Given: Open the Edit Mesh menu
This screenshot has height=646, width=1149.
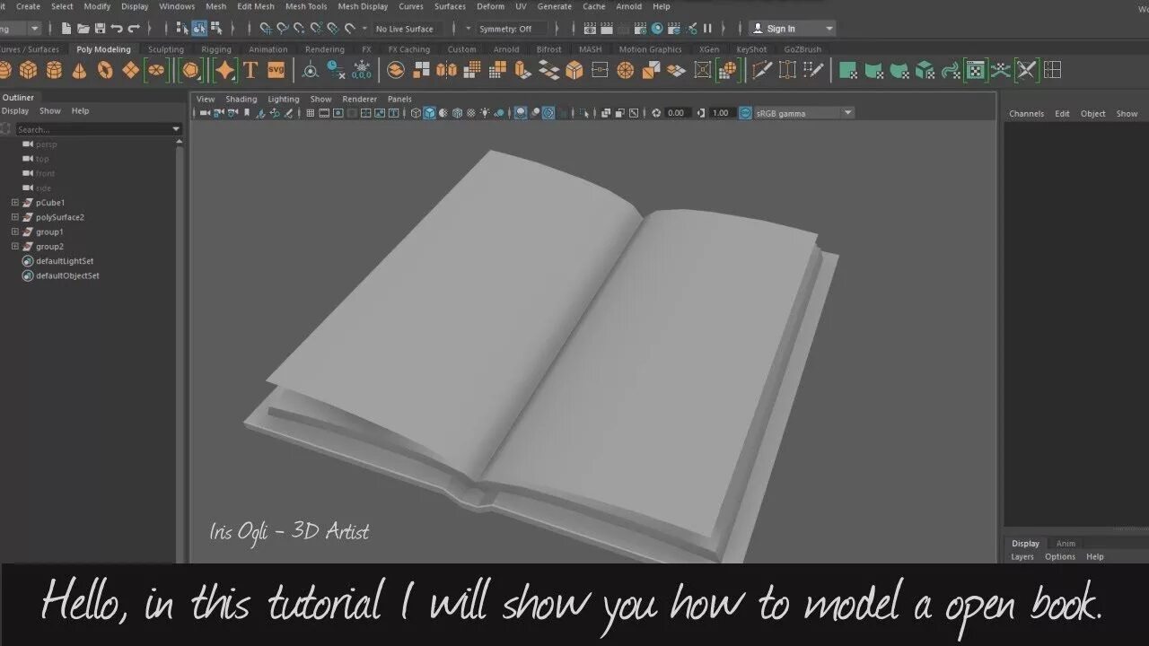Looking at the screenshot, I should click(256, 6).
